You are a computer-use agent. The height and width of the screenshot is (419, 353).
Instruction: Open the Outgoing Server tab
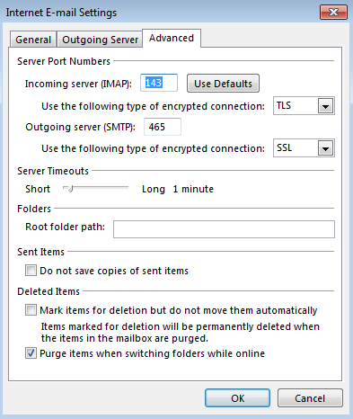100,40
